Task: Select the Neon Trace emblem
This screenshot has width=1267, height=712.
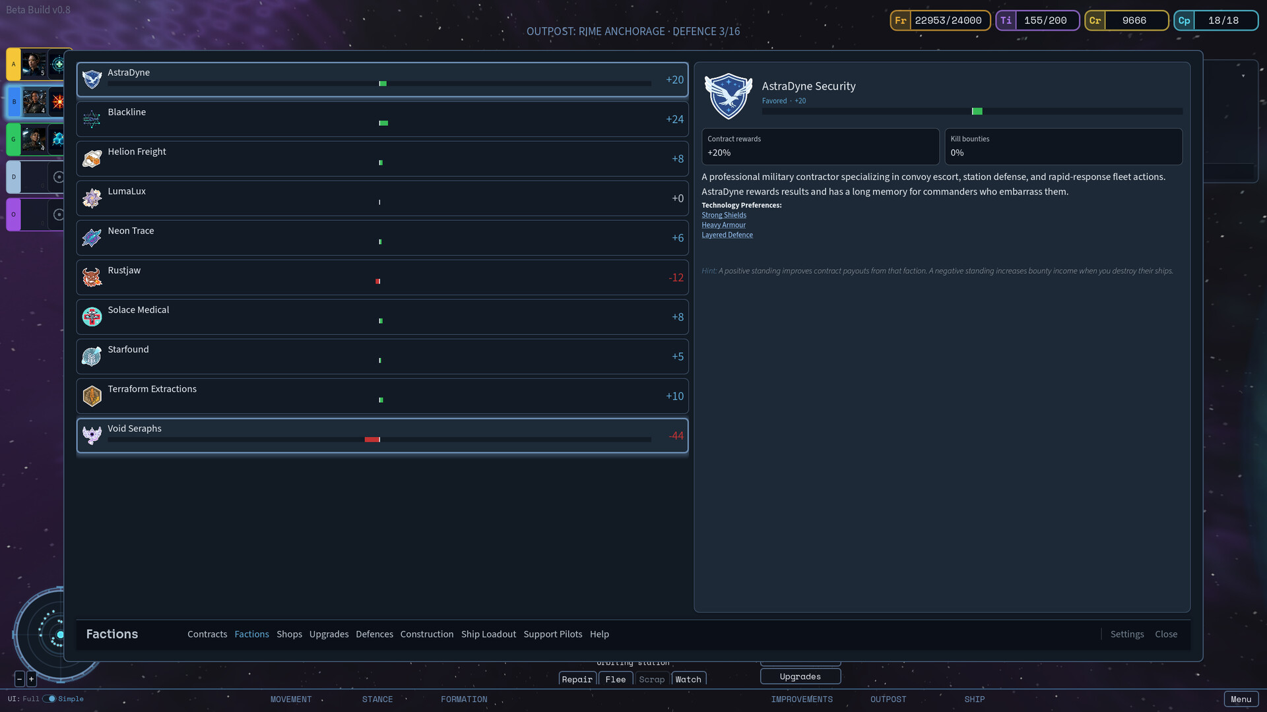Action: 92,237
